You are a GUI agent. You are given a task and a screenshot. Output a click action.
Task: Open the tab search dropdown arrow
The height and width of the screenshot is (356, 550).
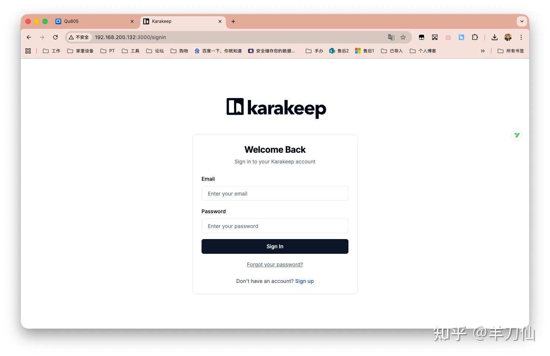522,21
